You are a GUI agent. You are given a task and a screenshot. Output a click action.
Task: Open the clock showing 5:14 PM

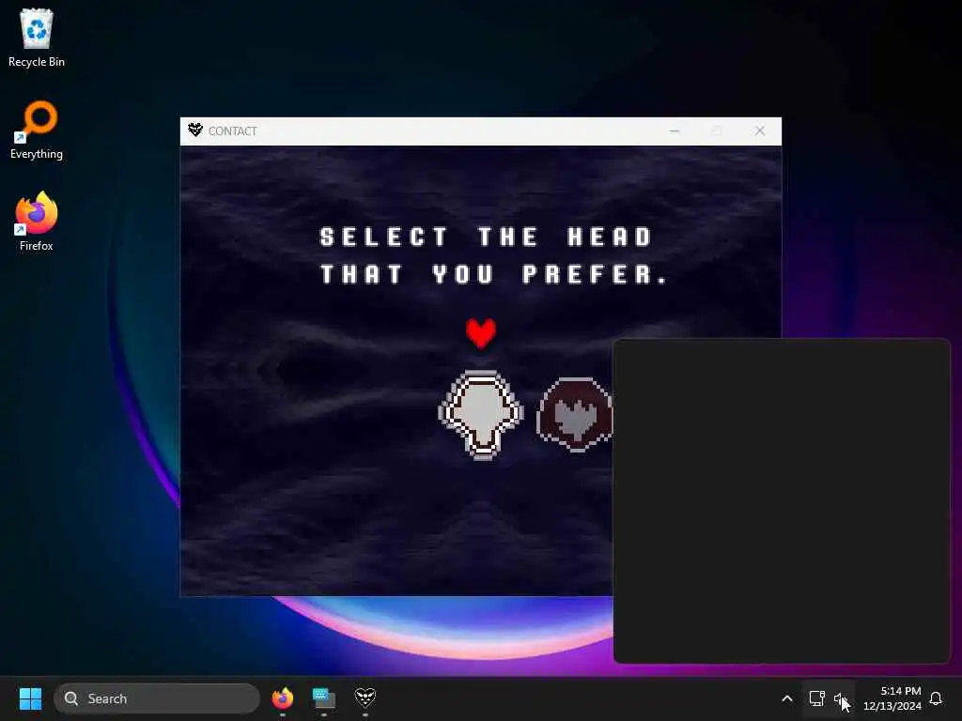click(x=892, y=698)
